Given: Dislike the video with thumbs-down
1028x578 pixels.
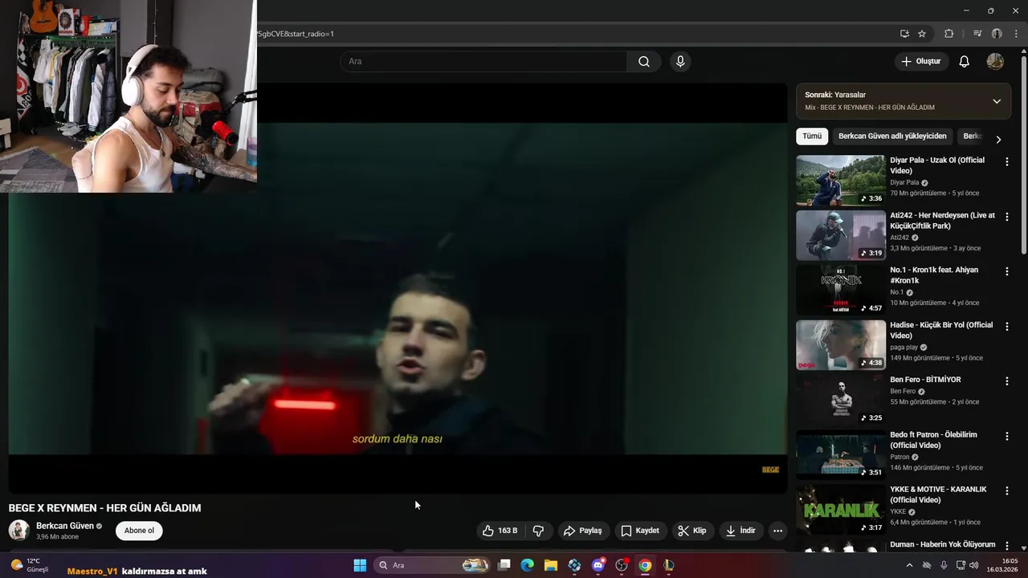Looking at the screenshot, I should [538, 531].
